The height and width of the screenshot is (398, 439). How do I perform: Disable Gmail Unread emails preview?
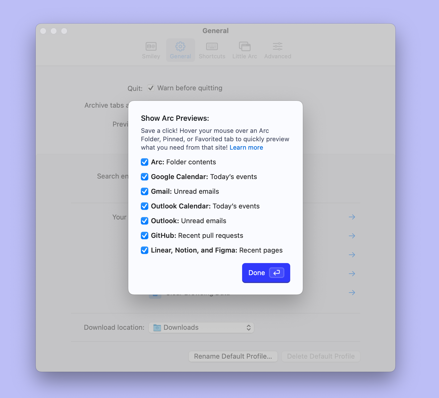click(x=145, y=191)
